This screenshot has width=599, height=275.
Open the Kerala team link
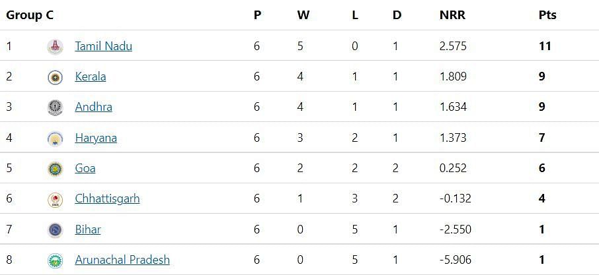pyautogui.click(x=91, y=76)
